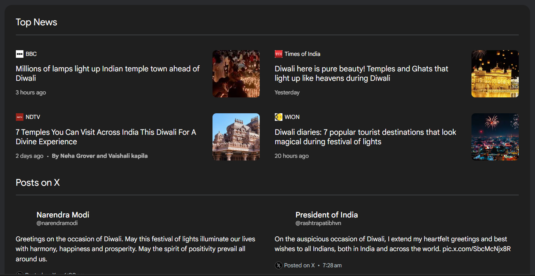Read the NDTV '7 Temples You Can Visit' story
Screen dimensions: 535x276
tap(105, 137)
